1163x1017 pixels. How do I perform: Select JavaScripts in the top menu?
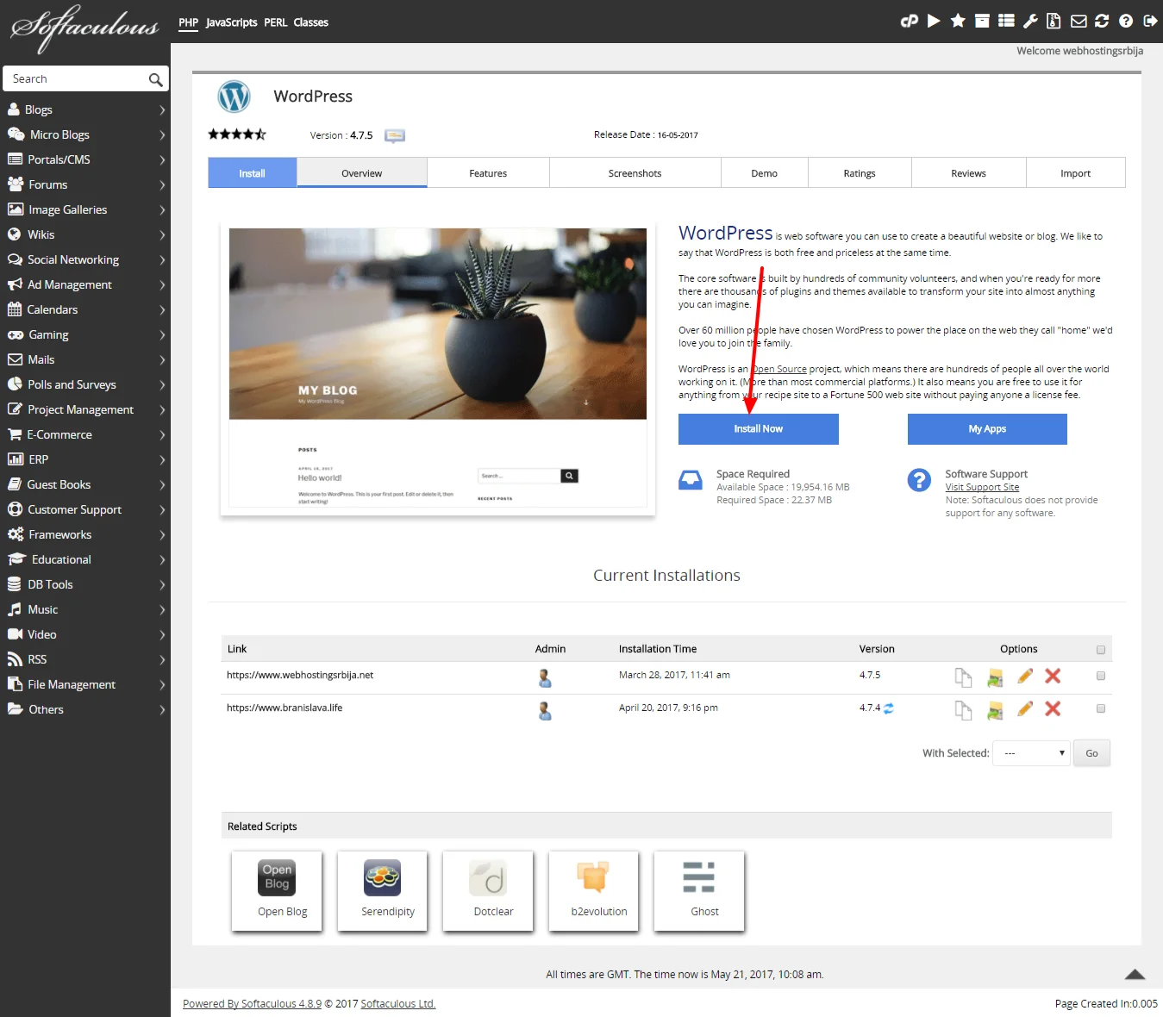(x=231, y=22)
